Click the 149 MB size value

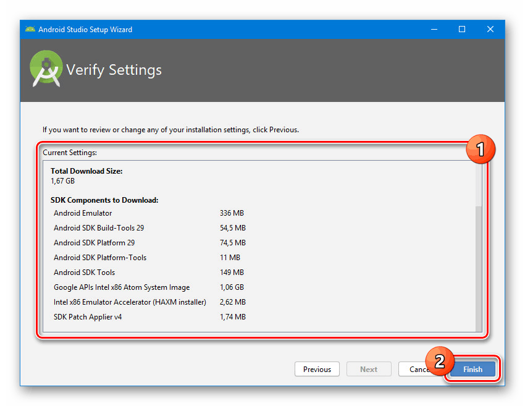[232, 273]
